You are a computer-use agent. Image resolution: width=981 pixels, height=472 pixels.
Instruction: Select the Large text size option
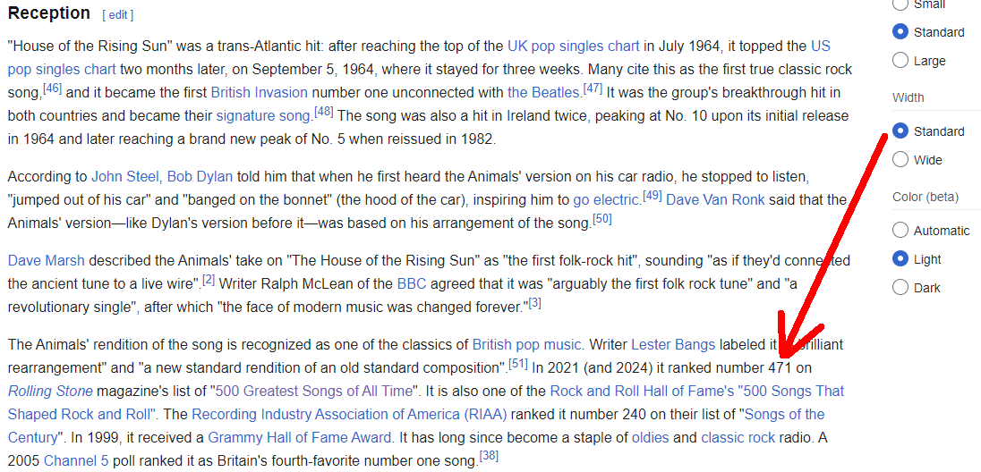click(x=900, y=61)
